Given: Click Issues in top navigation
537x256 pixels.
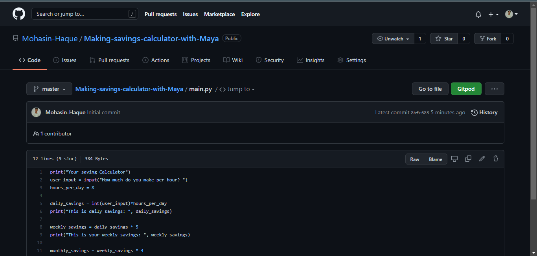Looking at the screenshot, I should pos(190,14).
